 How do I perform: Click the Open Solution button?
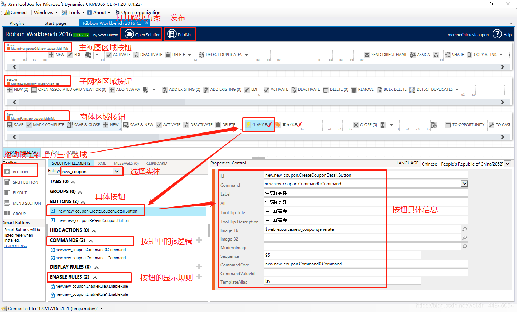point(143,34)
